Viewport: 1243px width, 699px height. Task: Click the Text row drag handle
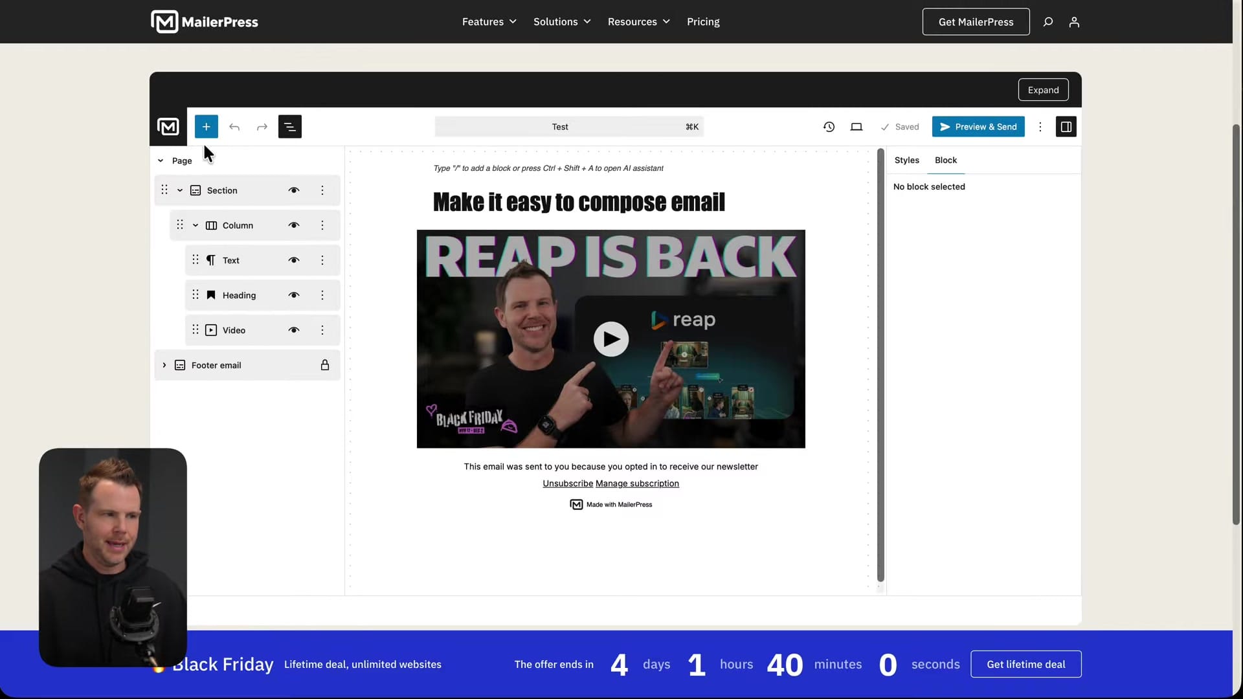click(x=196, y=260)
